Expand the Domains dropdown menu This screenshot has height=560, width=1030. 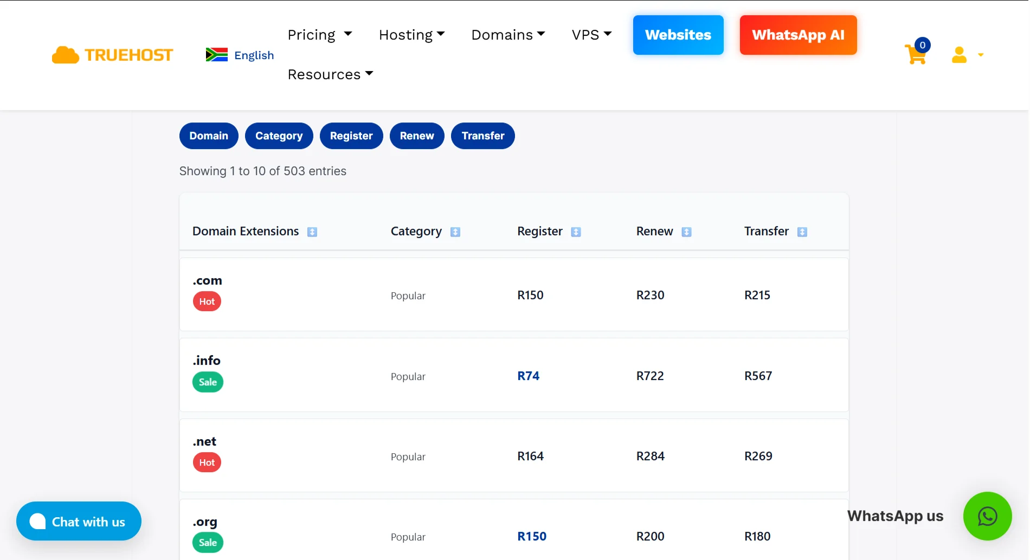click(508, 35)
